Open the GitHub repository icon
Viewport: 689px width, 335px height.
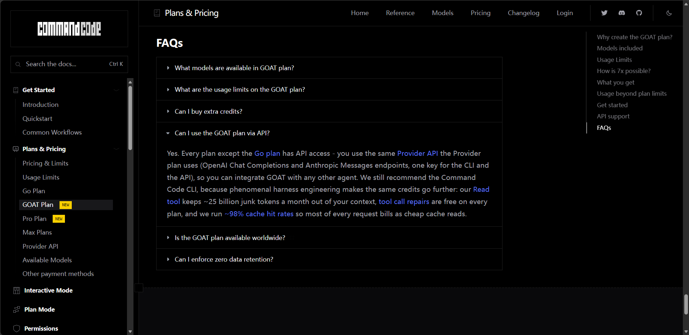point(639,13)
